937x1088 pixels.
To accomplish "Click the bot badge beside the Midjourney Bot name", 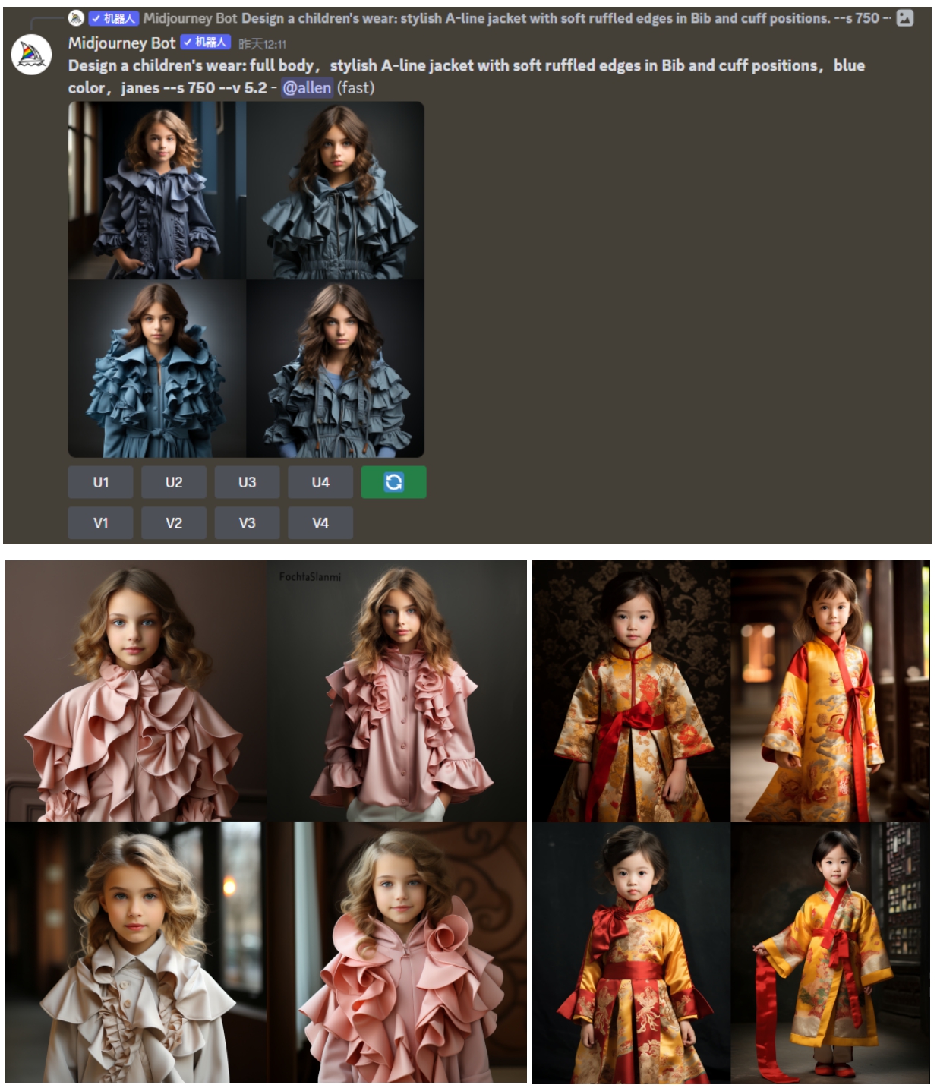I will point(204,43).
